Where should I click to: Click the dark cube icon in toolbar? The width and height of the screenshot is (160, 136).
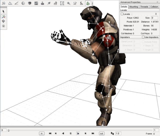(29, 3)
